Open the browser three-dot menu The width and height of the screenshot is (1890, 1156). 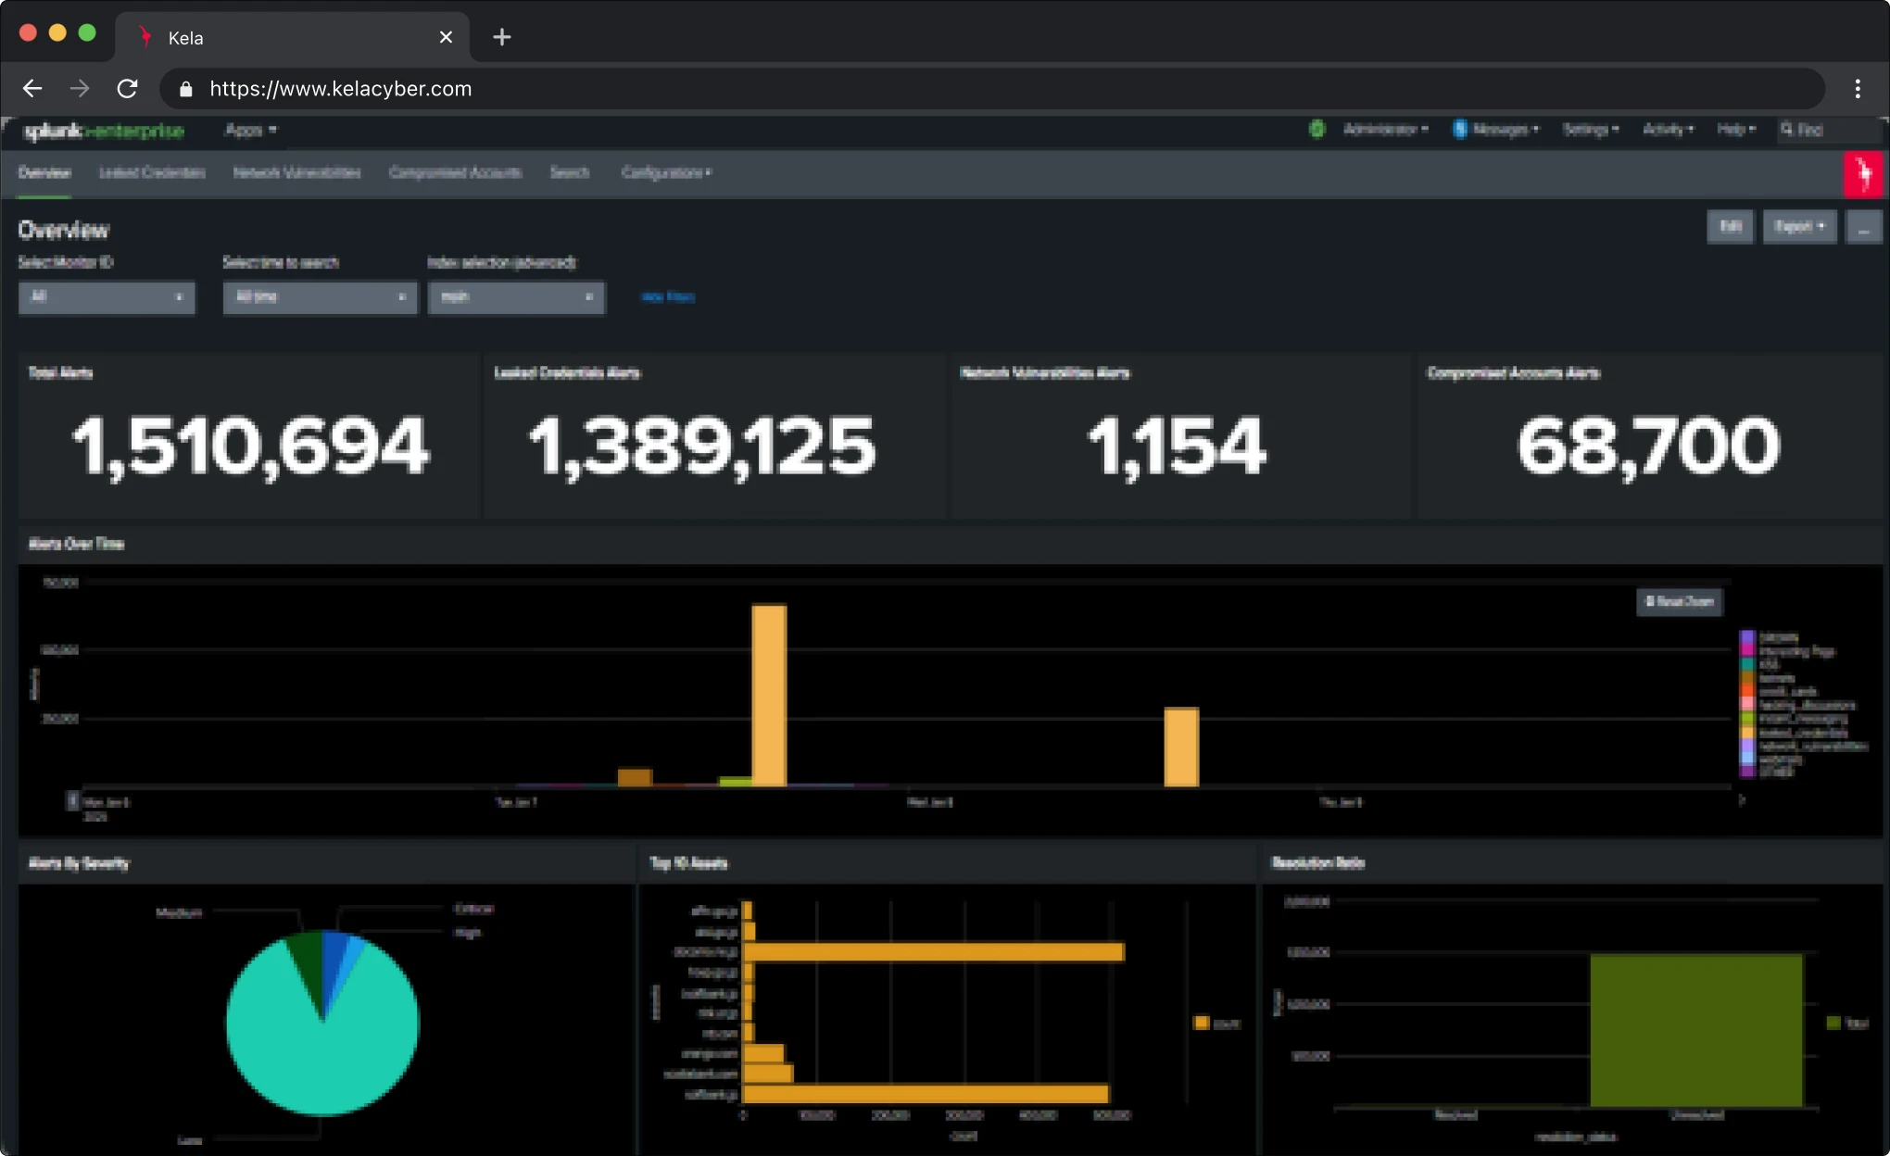pyautogui.click(x=1858, y=89)
